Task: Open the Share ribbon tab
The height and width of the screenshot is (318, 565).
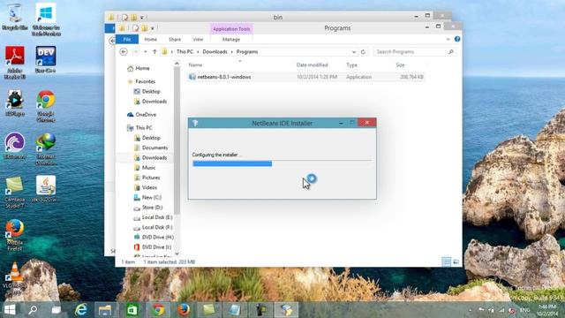Action: [x=175, y=39]
